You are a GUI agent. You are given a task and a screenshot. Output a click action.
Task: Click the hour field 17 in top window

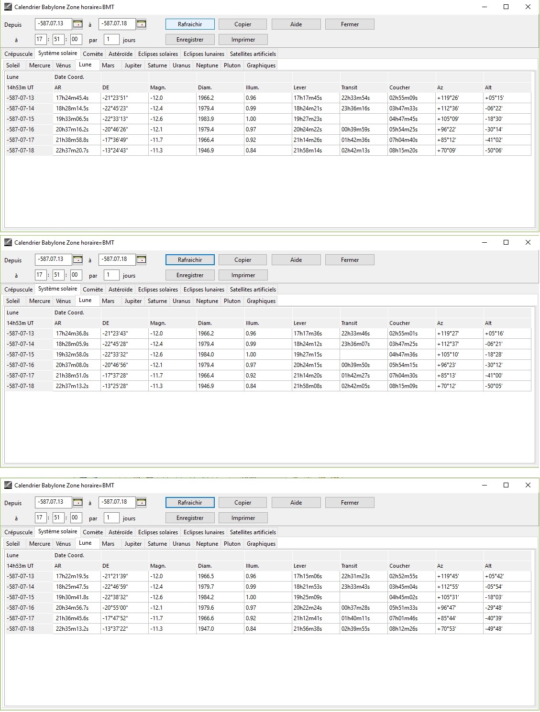pos(41,40)
